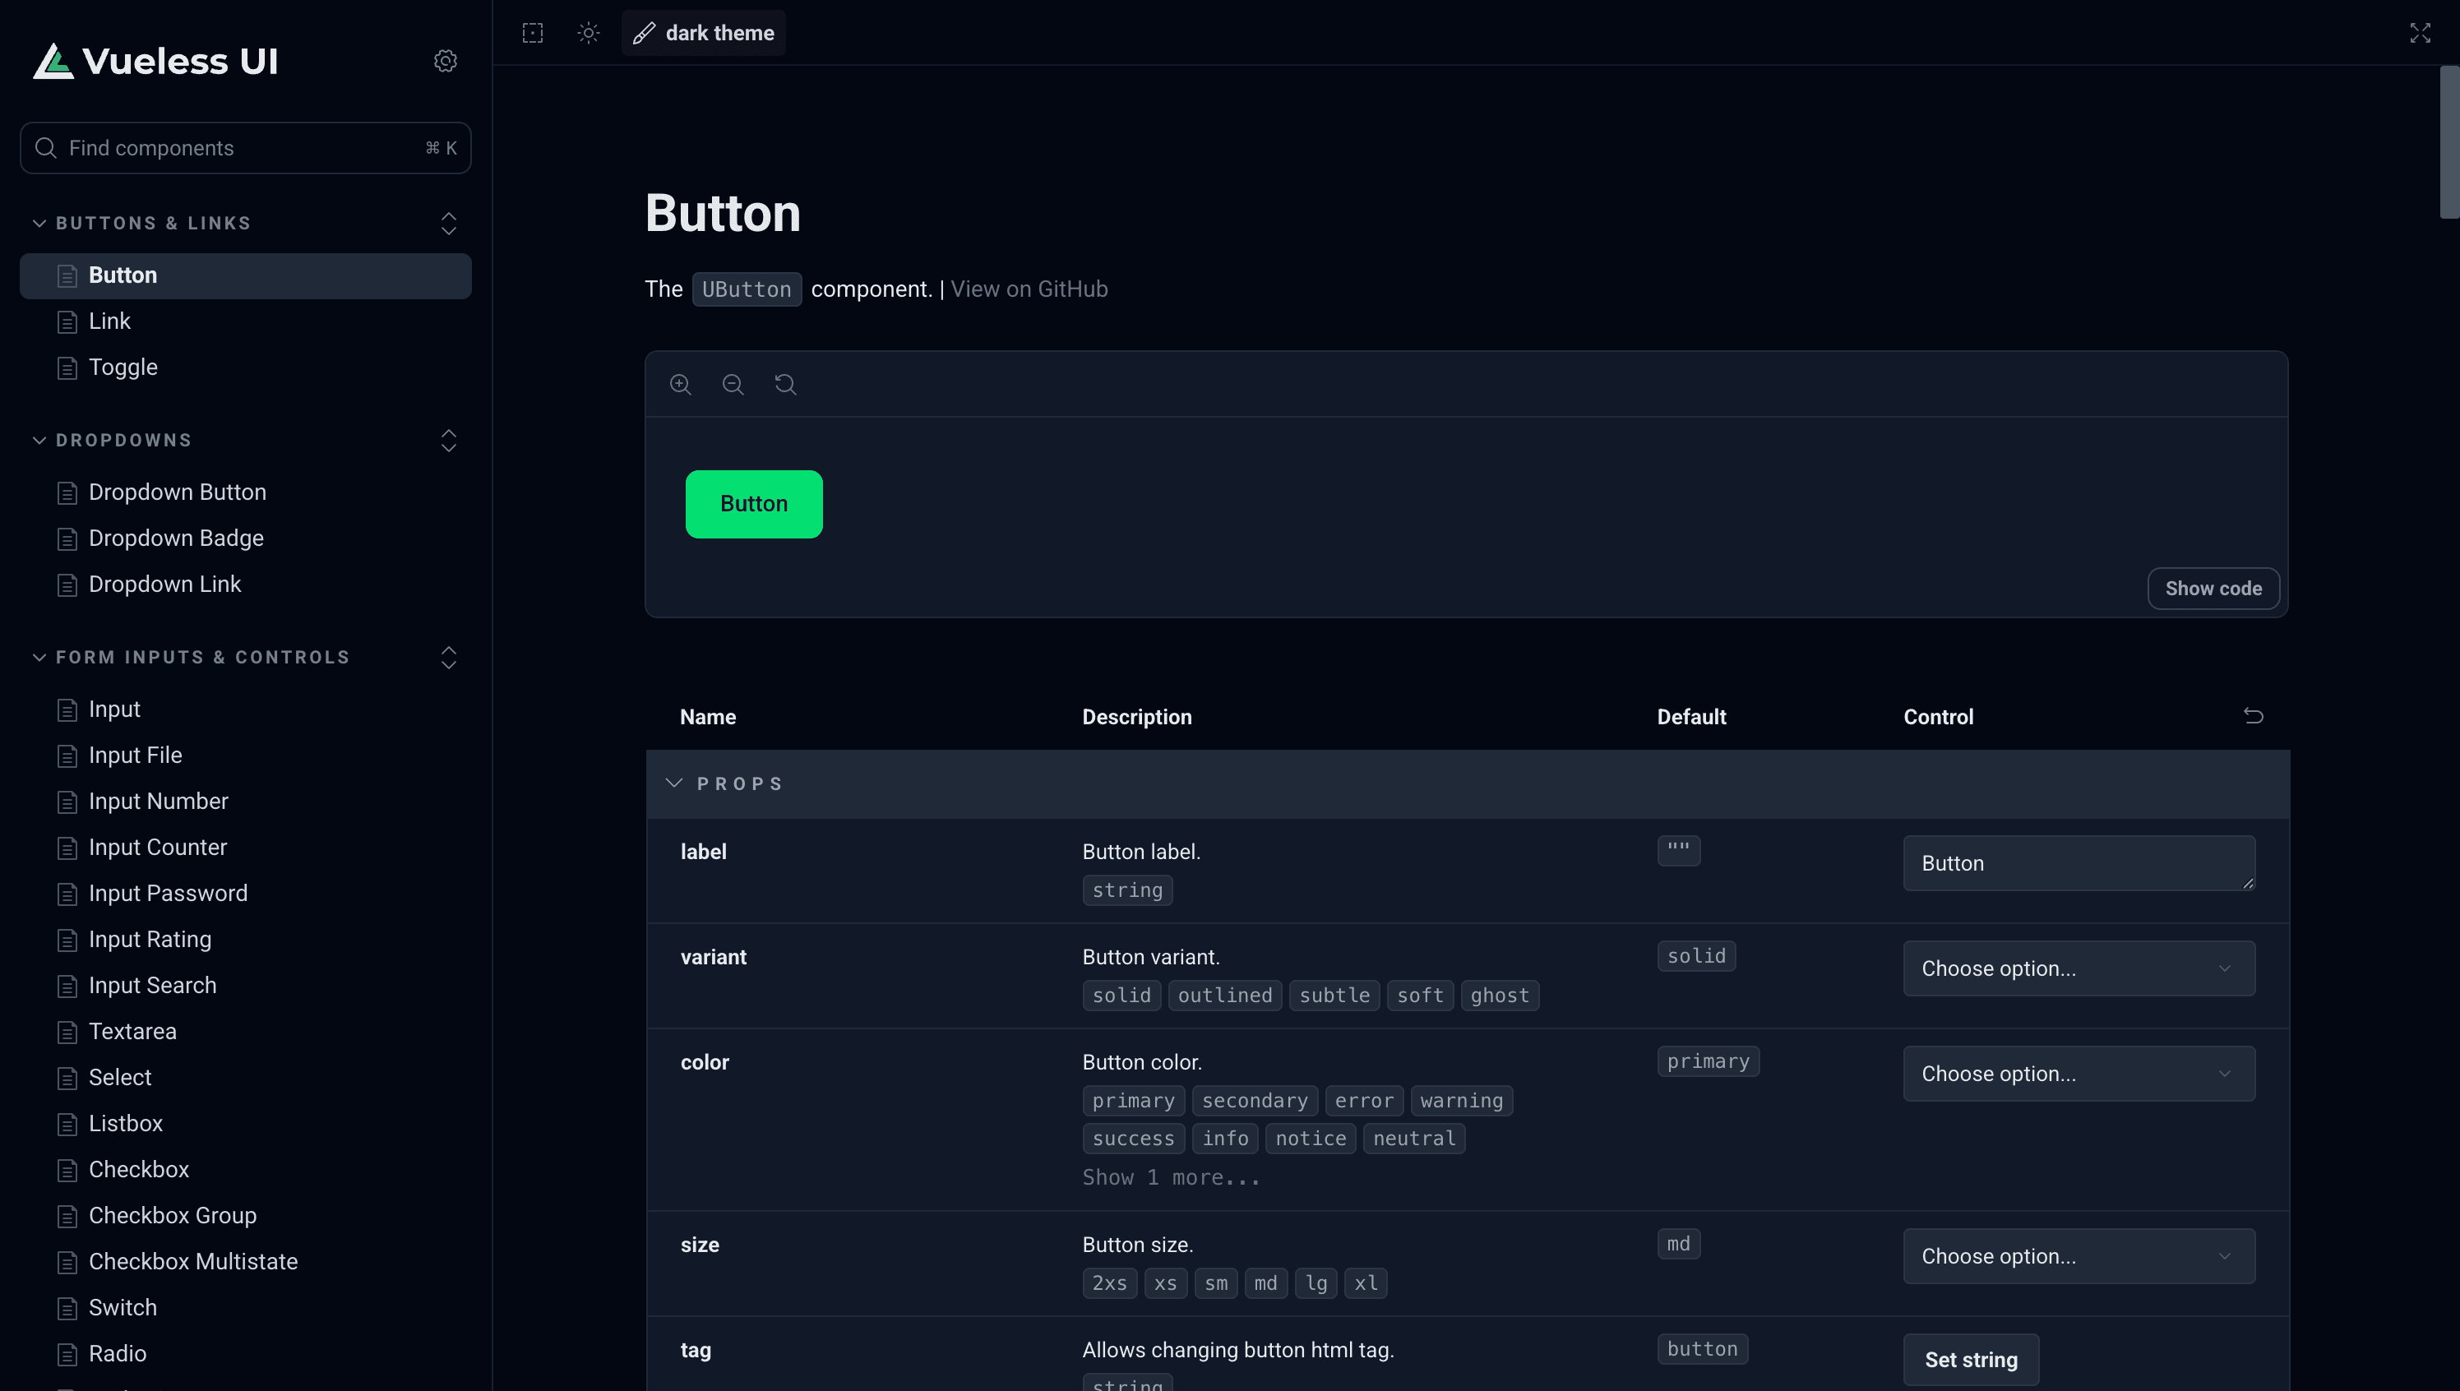Open the Dropdown Badge page in sidebar
This screenshot has height=1391, width=2460.
click(x=176, y=538)
